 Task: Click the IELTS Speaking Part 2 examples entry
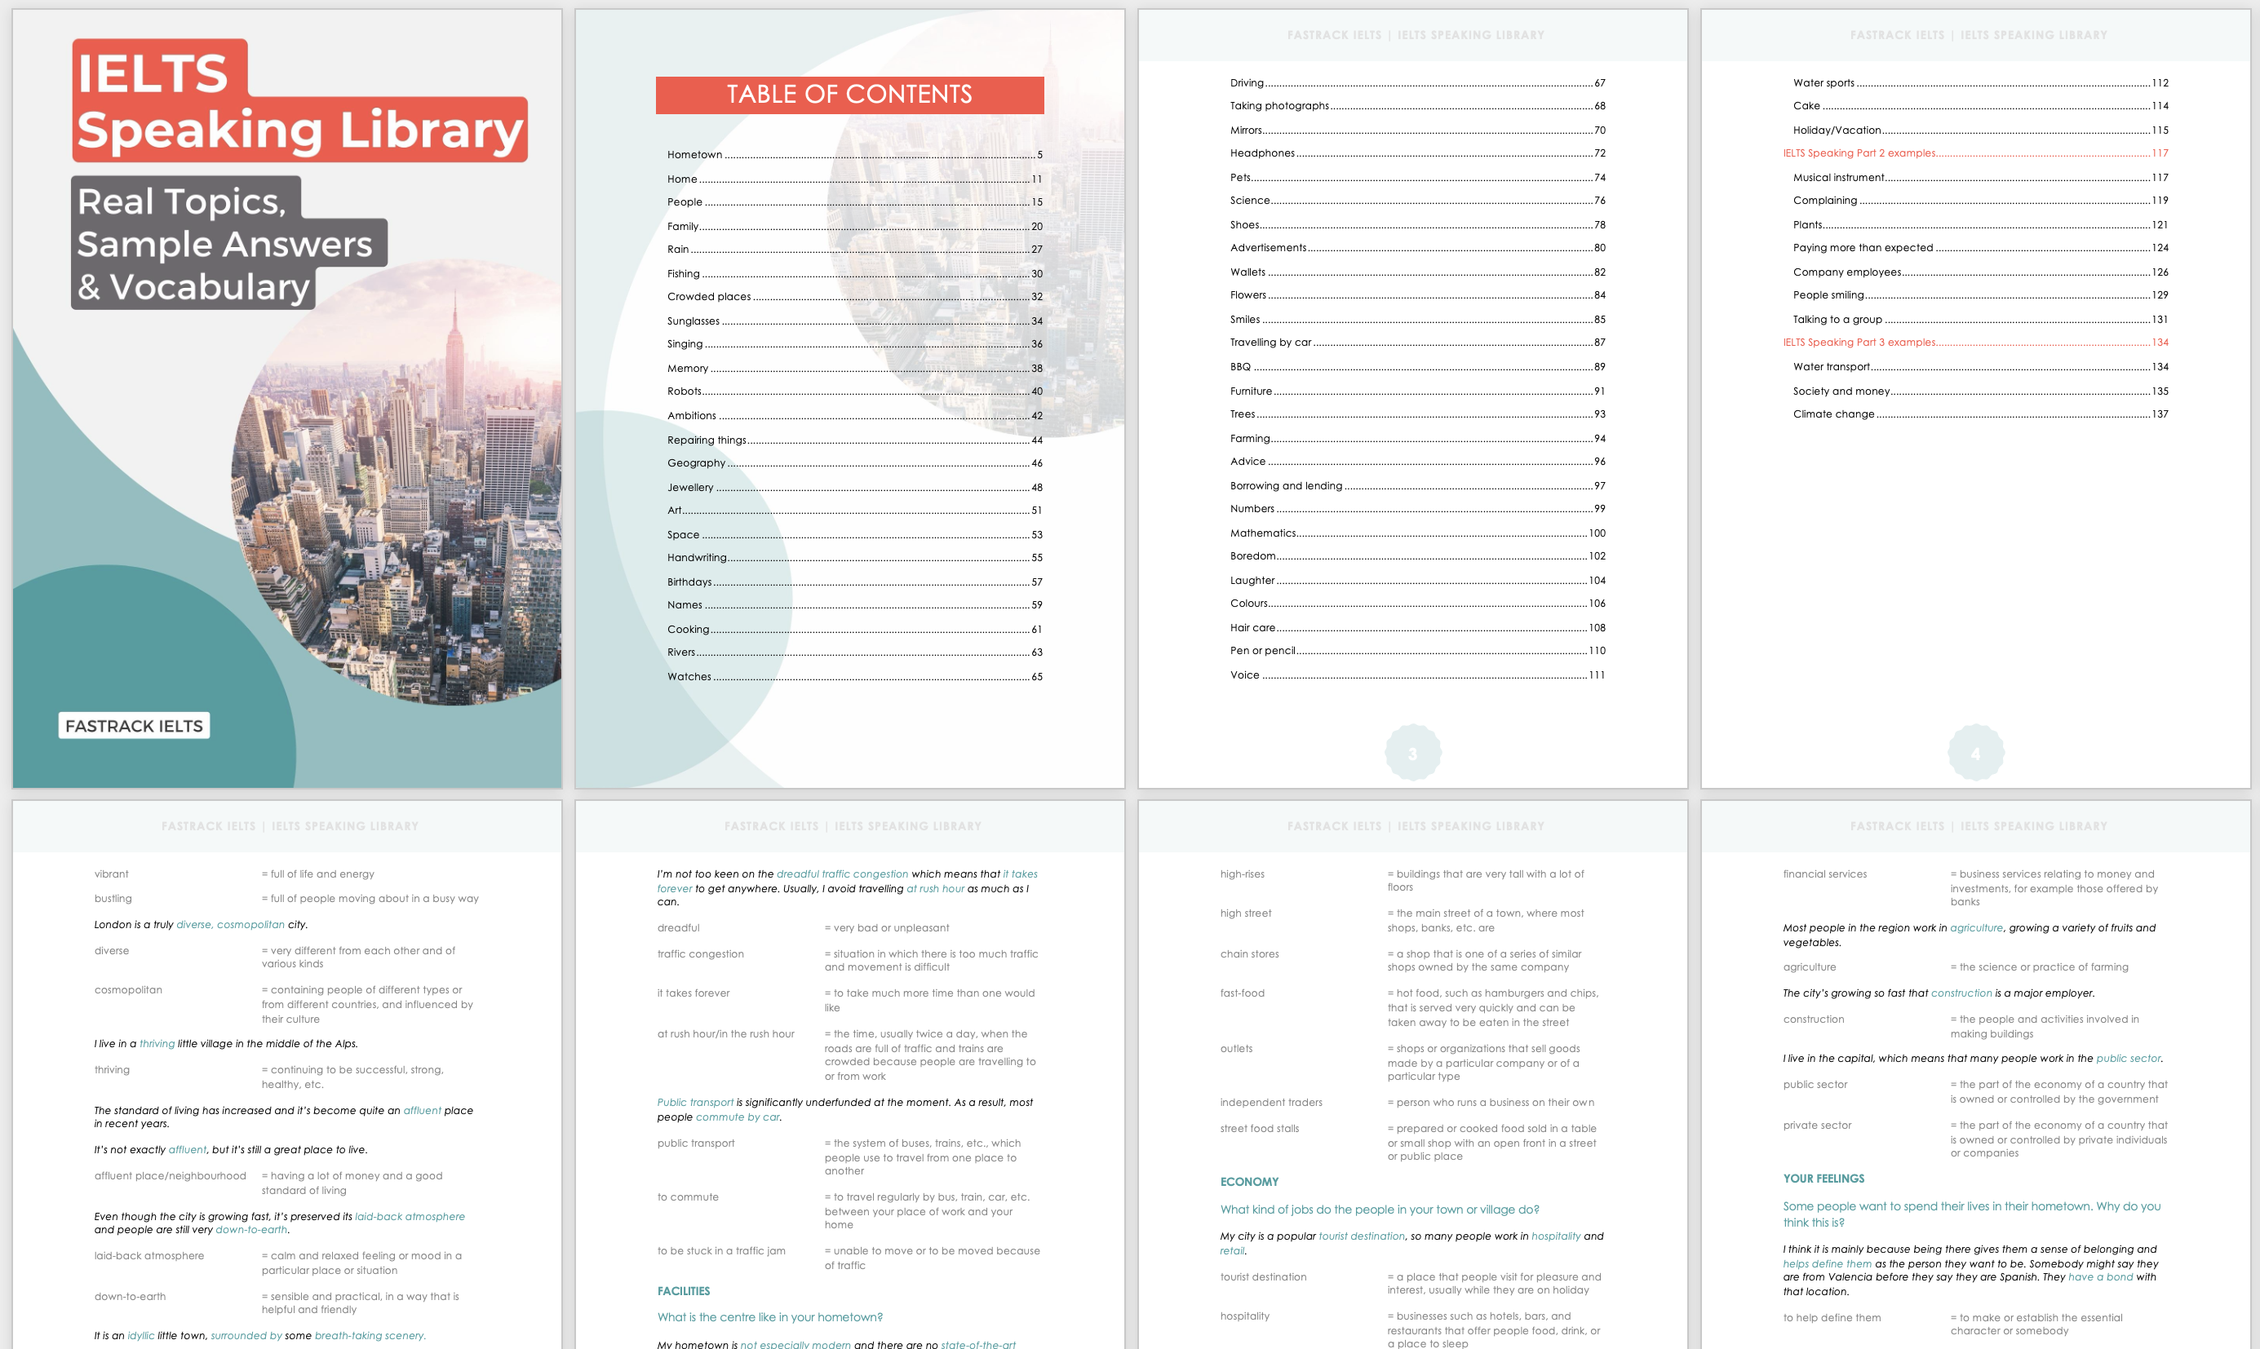pos(1974,153)
